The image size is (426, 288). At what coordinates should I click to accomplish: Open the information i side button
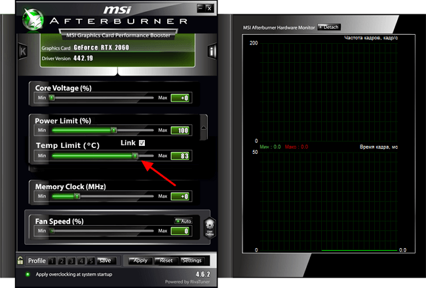[212, 51]
